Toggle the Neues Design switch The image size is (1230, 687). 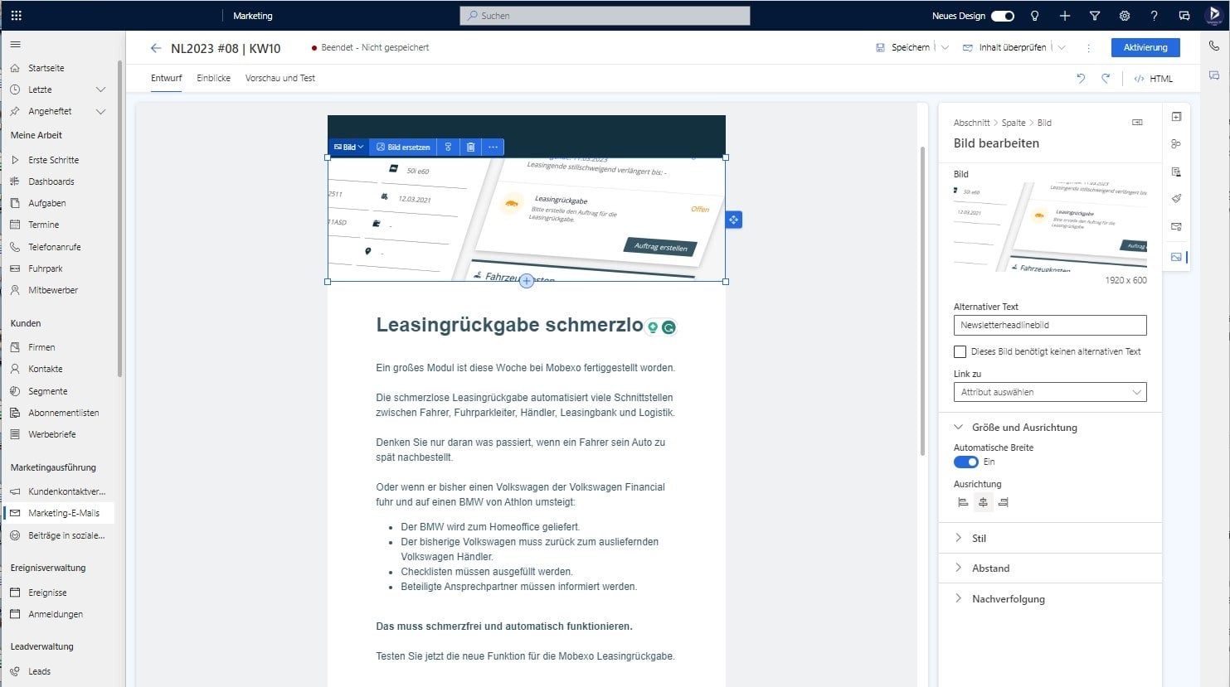coord(1001,15)
